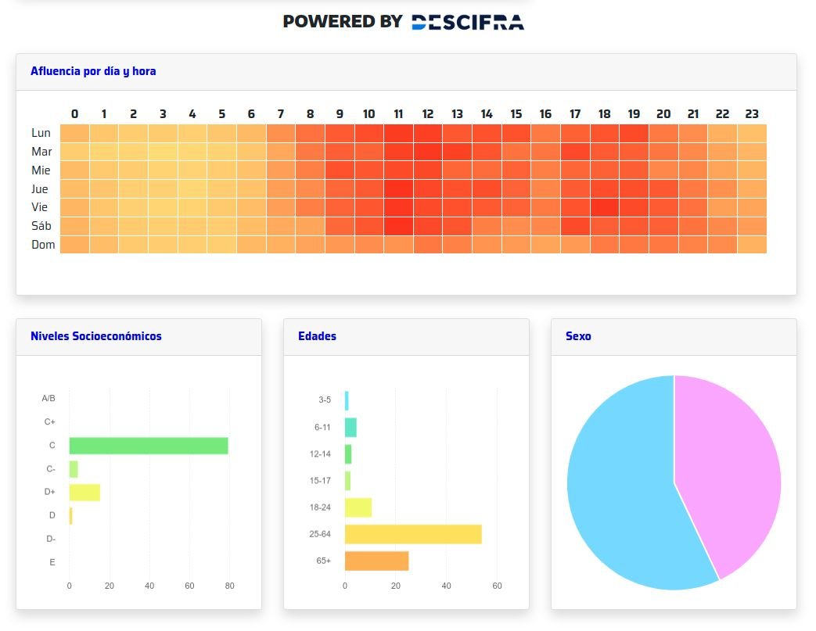
Task: Click the "C+" axis label
Action: point(49,422)
